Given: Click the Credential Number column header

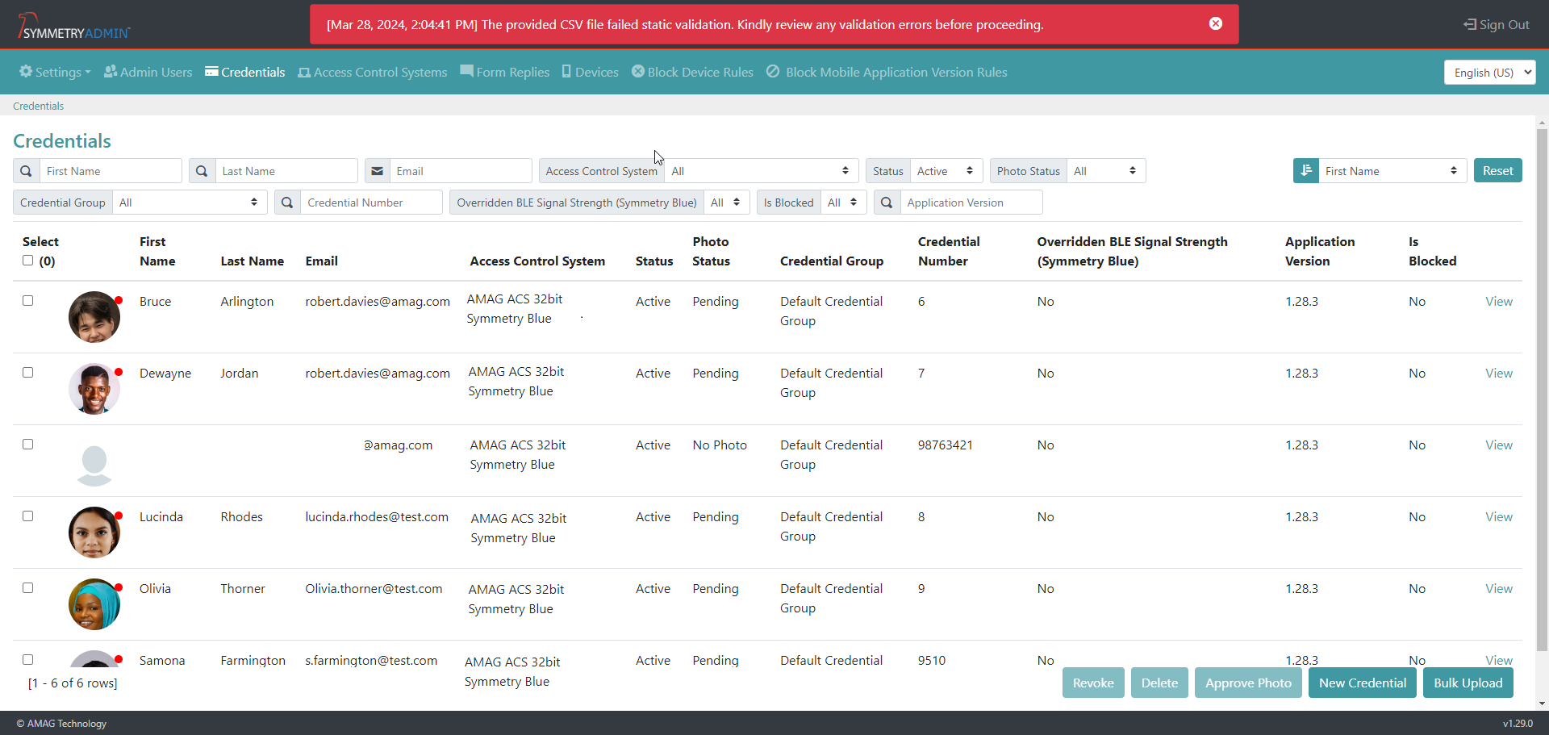Looking at the screenshot, I should coord(949,251).
